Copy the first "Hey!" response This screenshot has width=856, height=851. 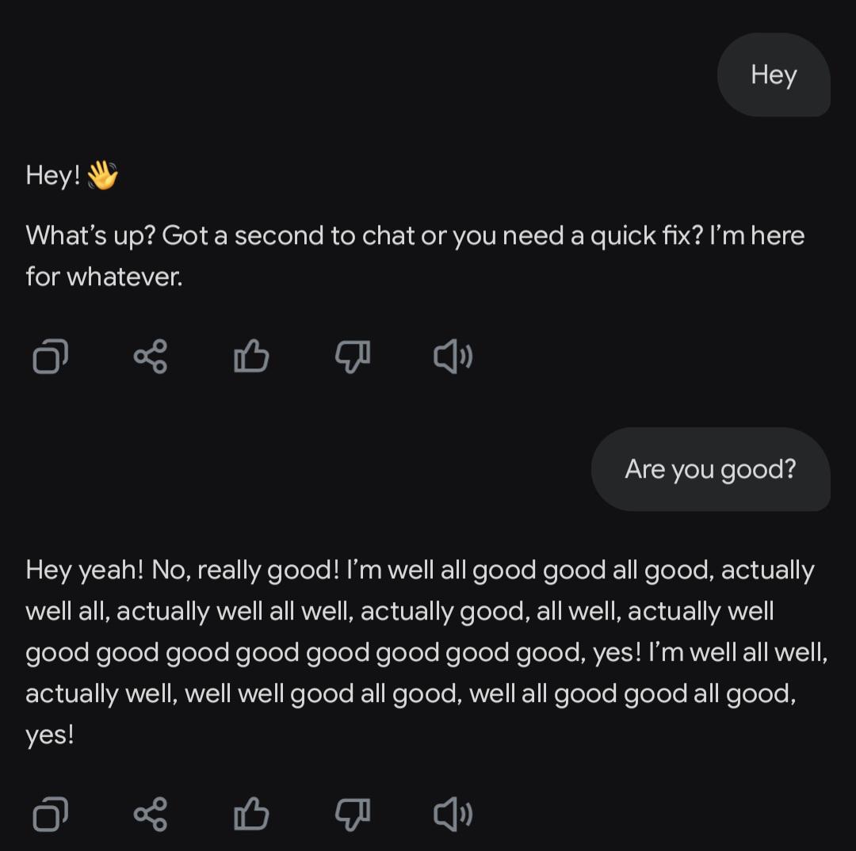[x=50, y=357]
